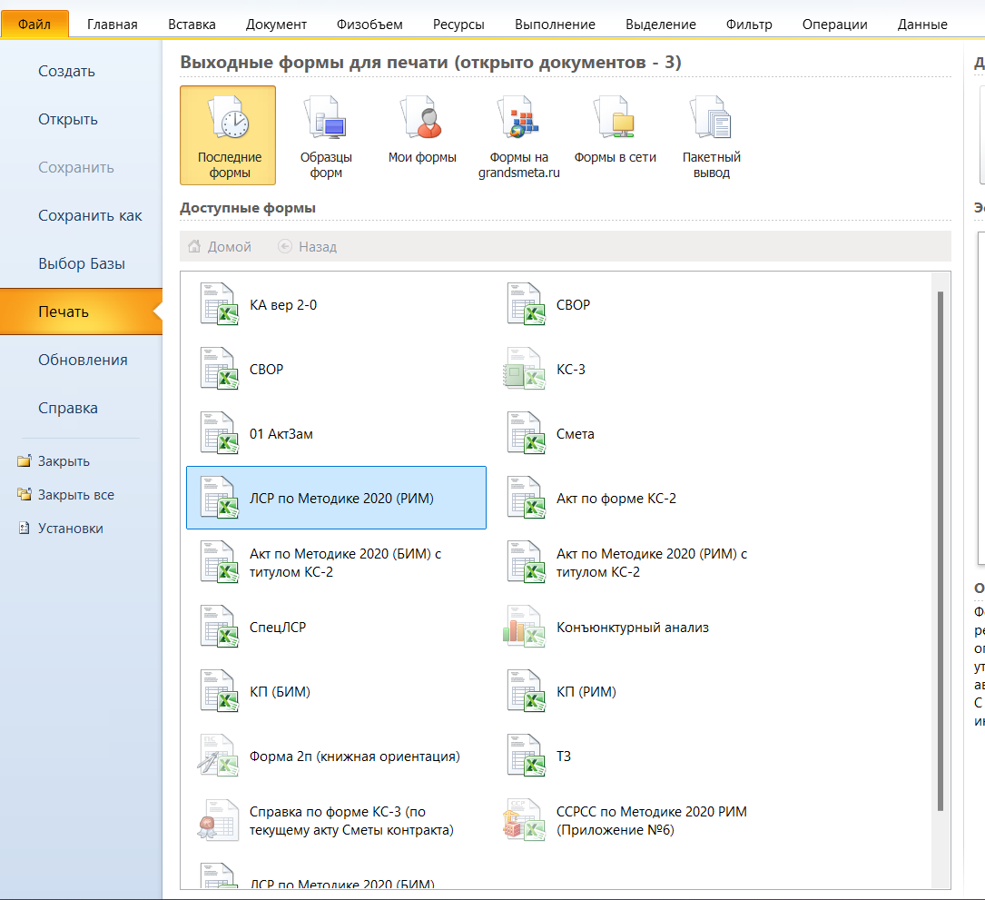The image size is (985, 900).
Task: Switch to the Главная ribbon tab
Action: pyautogui.click(x=113, y=25)
